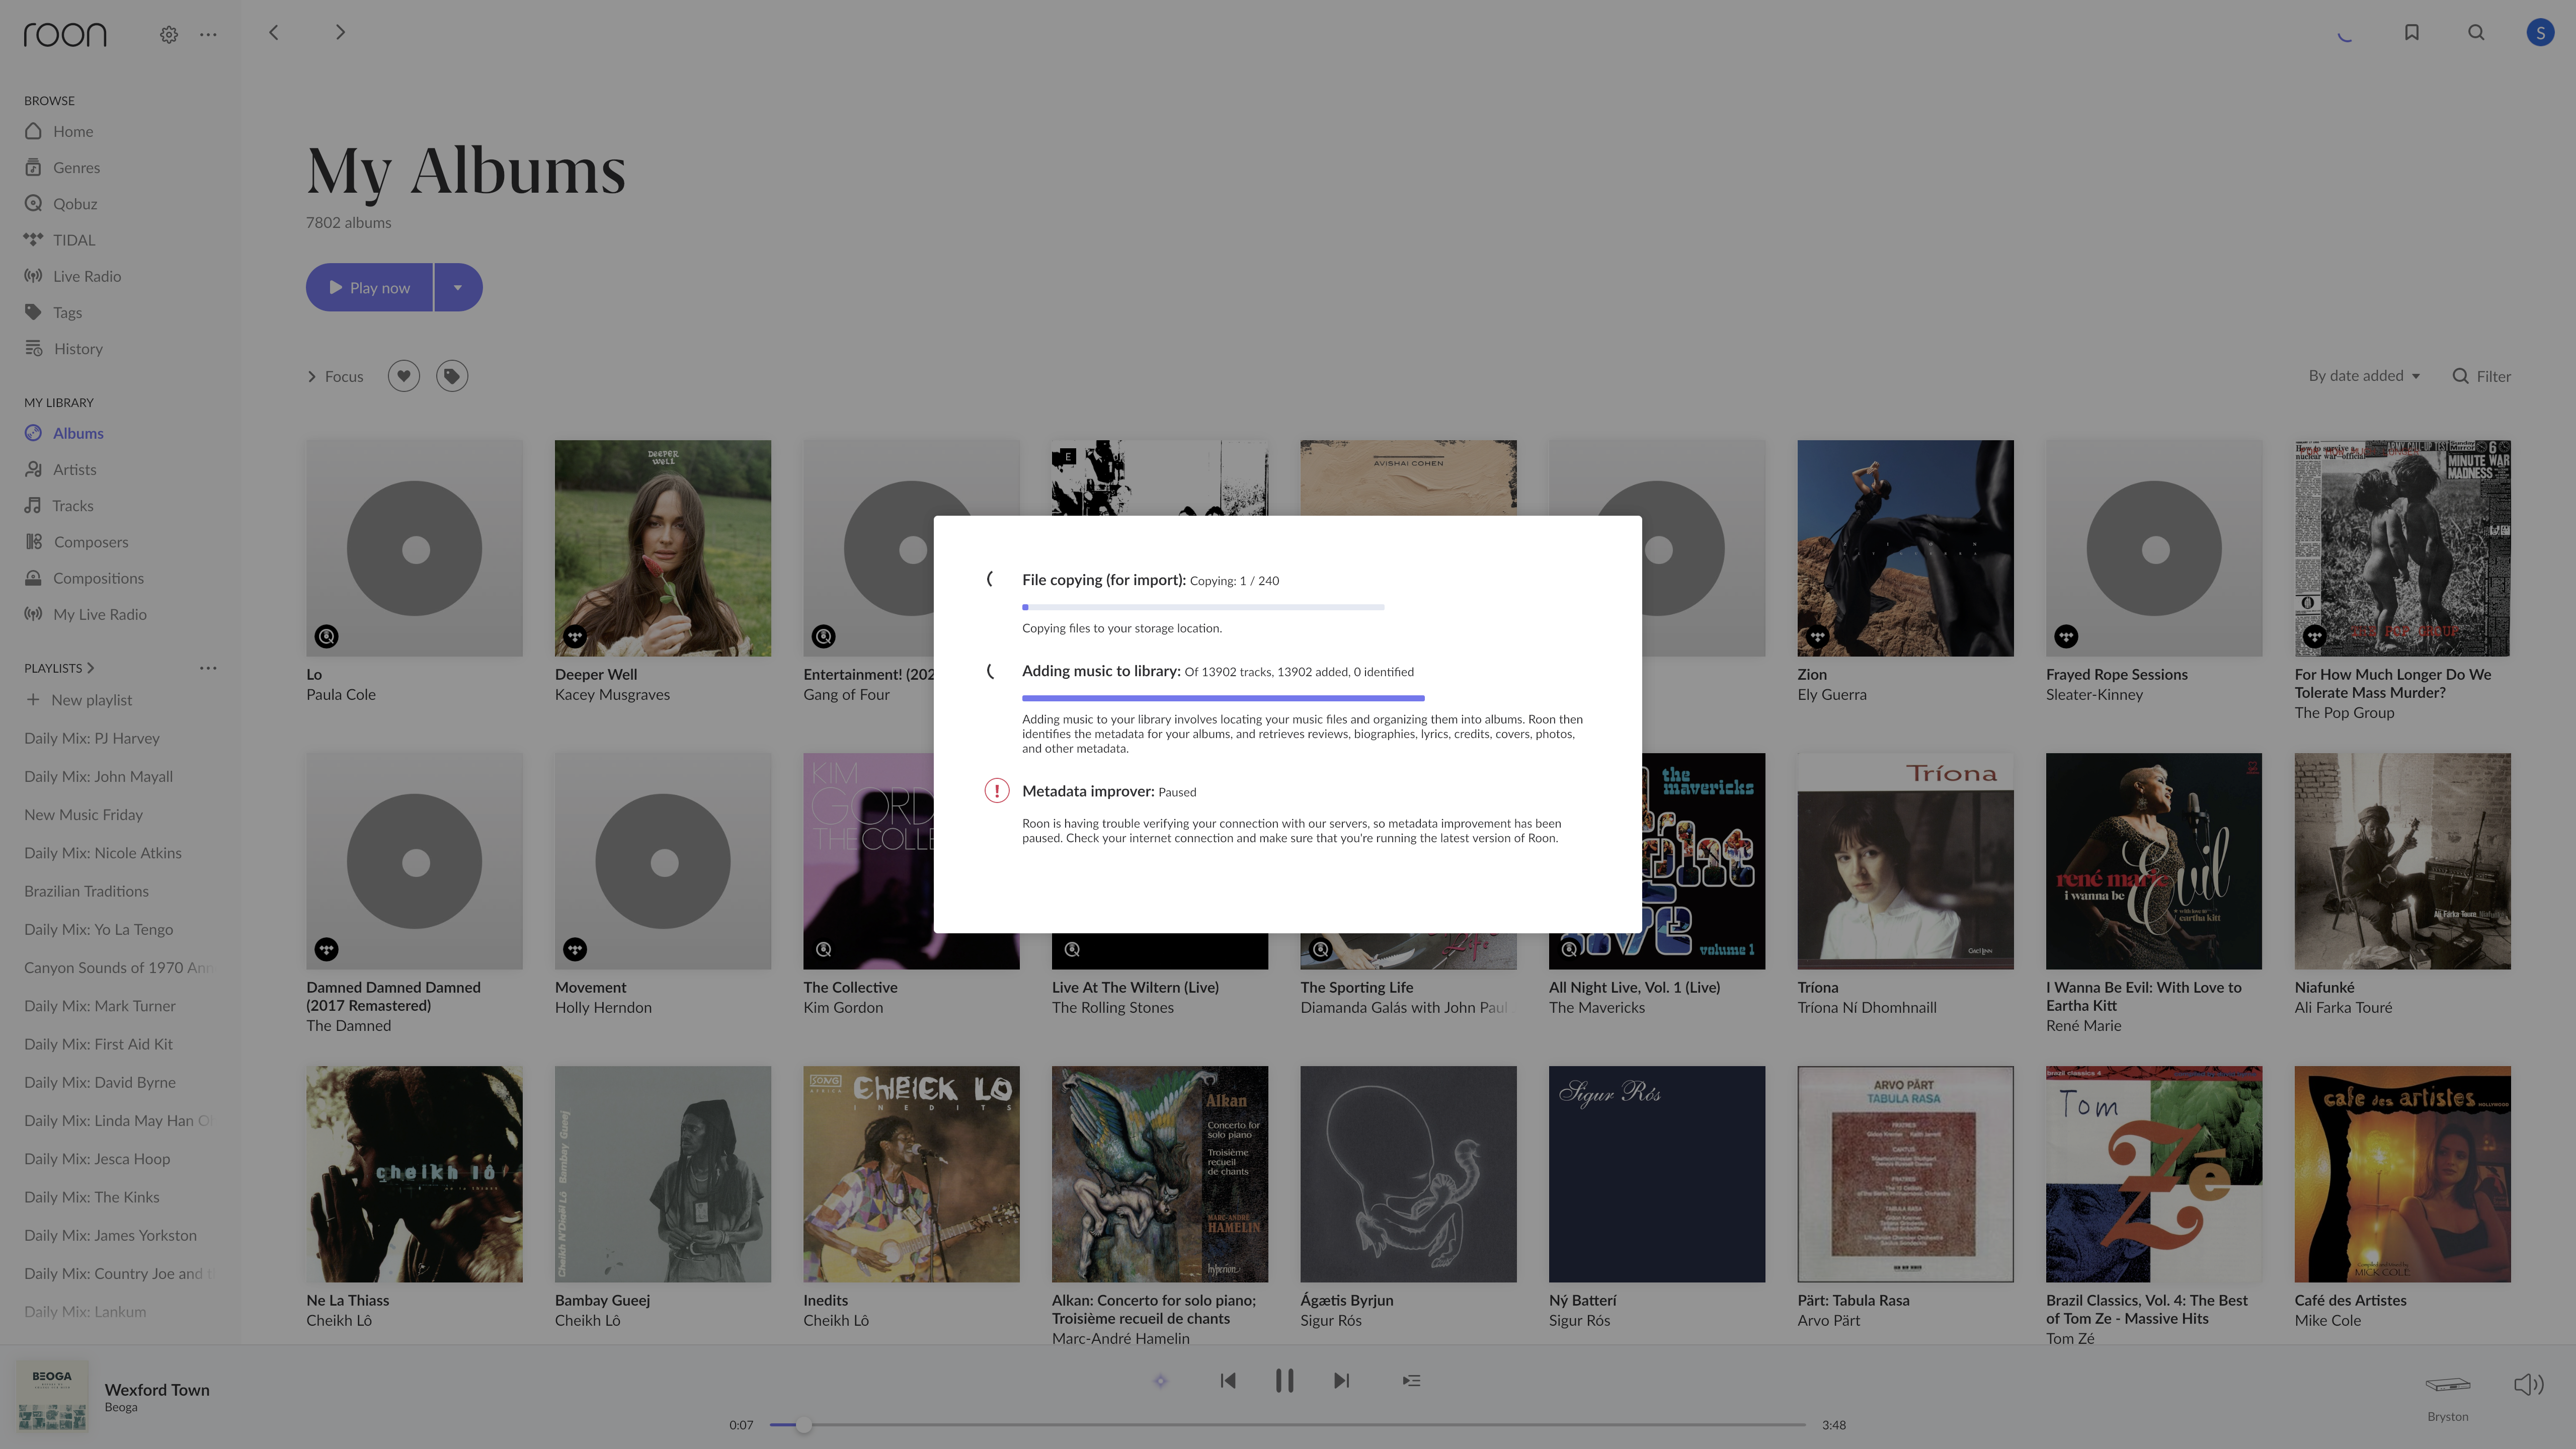Image resolution: width=2576 pixels, height=1449 pixels.
Task: Click artist Sleater-Kinney
Action: pyautogui.click(x=2094, y=695)
